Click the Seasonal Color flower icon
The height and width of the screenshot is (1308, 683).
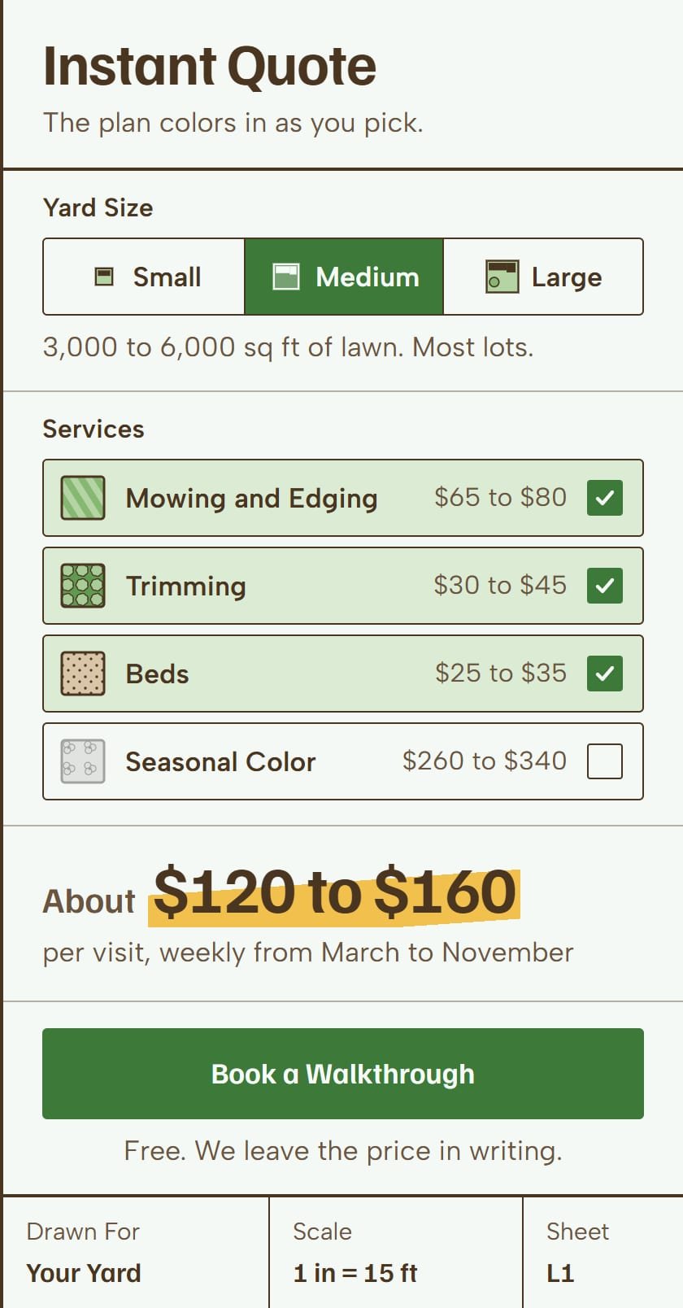[x=83, y=761]
